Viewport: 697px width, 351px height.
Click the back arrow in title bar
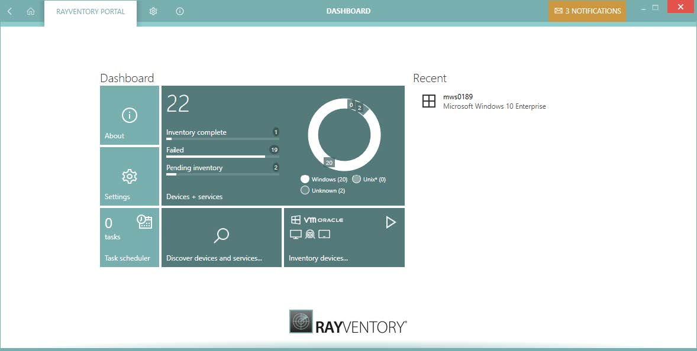pos(10,11)
